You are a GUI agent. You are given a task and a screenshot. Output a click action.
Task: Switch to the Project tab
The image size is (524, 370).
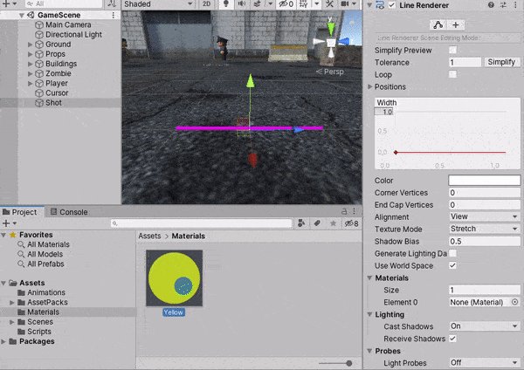(x=20, y=212)
